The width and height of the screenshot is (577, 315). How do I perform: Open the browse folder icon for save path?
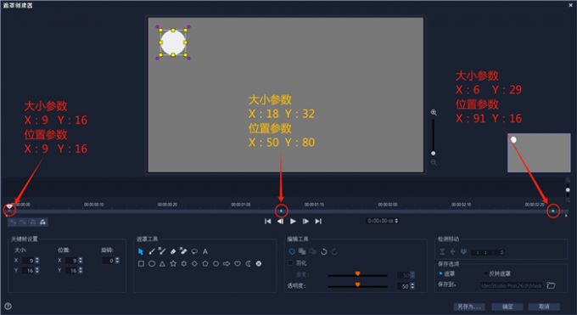point(551,285)
